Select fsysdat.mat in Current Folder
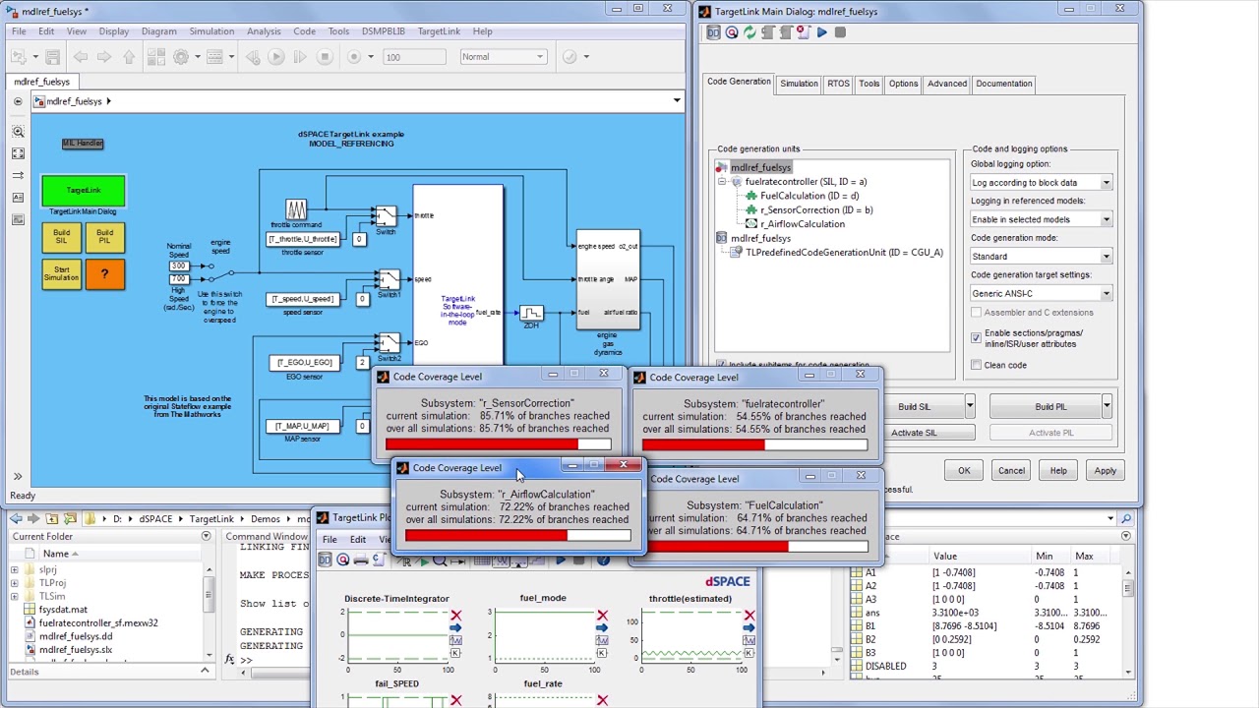 click(63, 610)
